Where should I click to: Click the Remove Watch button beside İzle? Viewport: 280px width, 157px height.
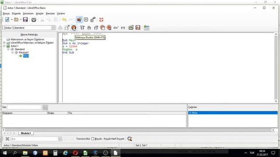tap(45, 107)
